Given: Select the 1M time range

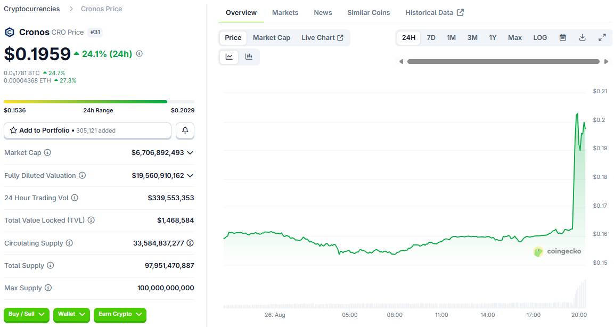Looking at the screenshot, I should pos(452,38).
